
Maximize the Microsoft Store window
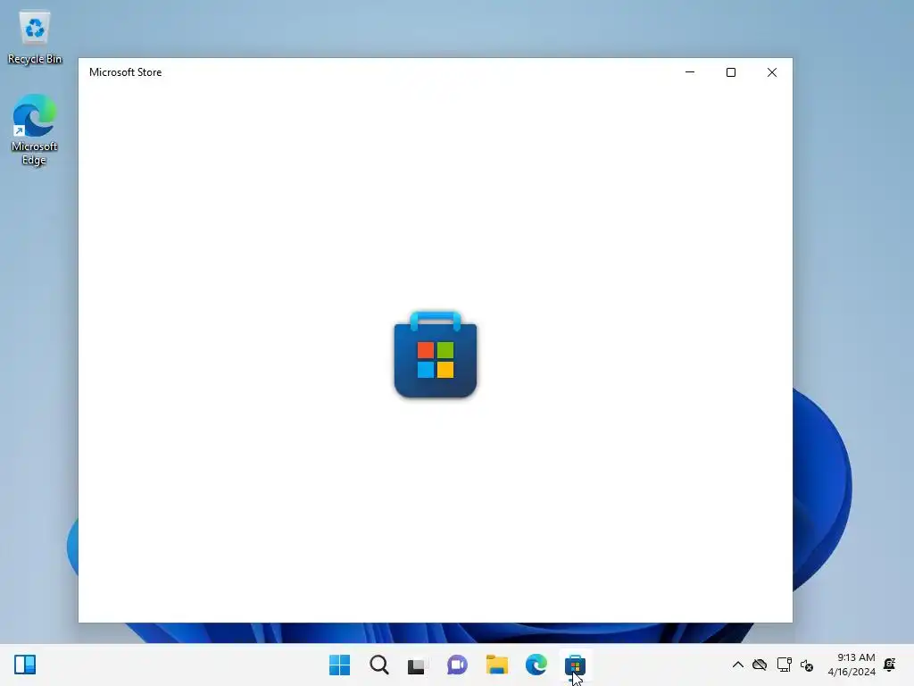tap(731, 72)
